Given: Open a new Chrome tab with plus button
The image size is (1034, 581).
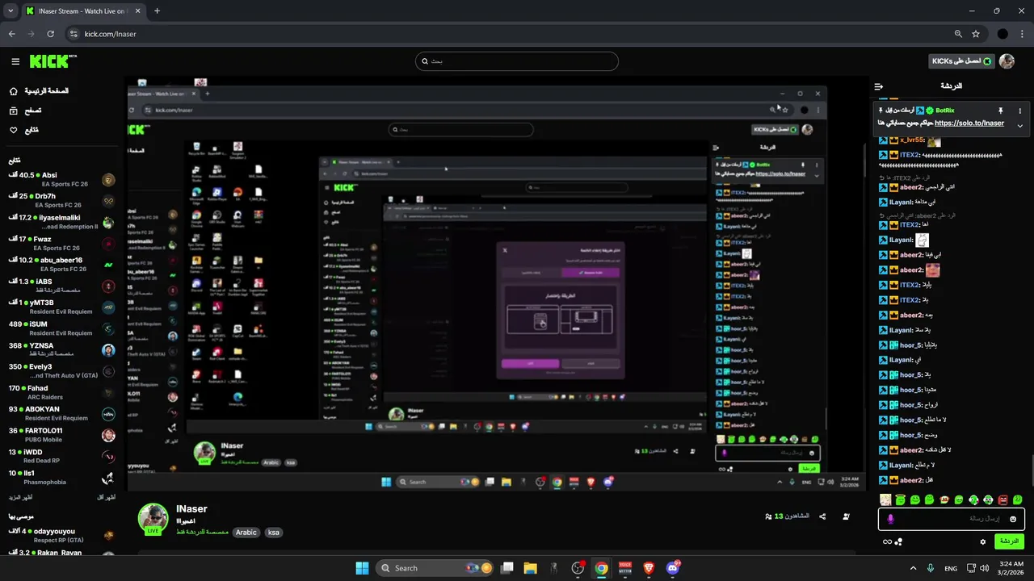Looking at the screenshot, I should [157, 11].
